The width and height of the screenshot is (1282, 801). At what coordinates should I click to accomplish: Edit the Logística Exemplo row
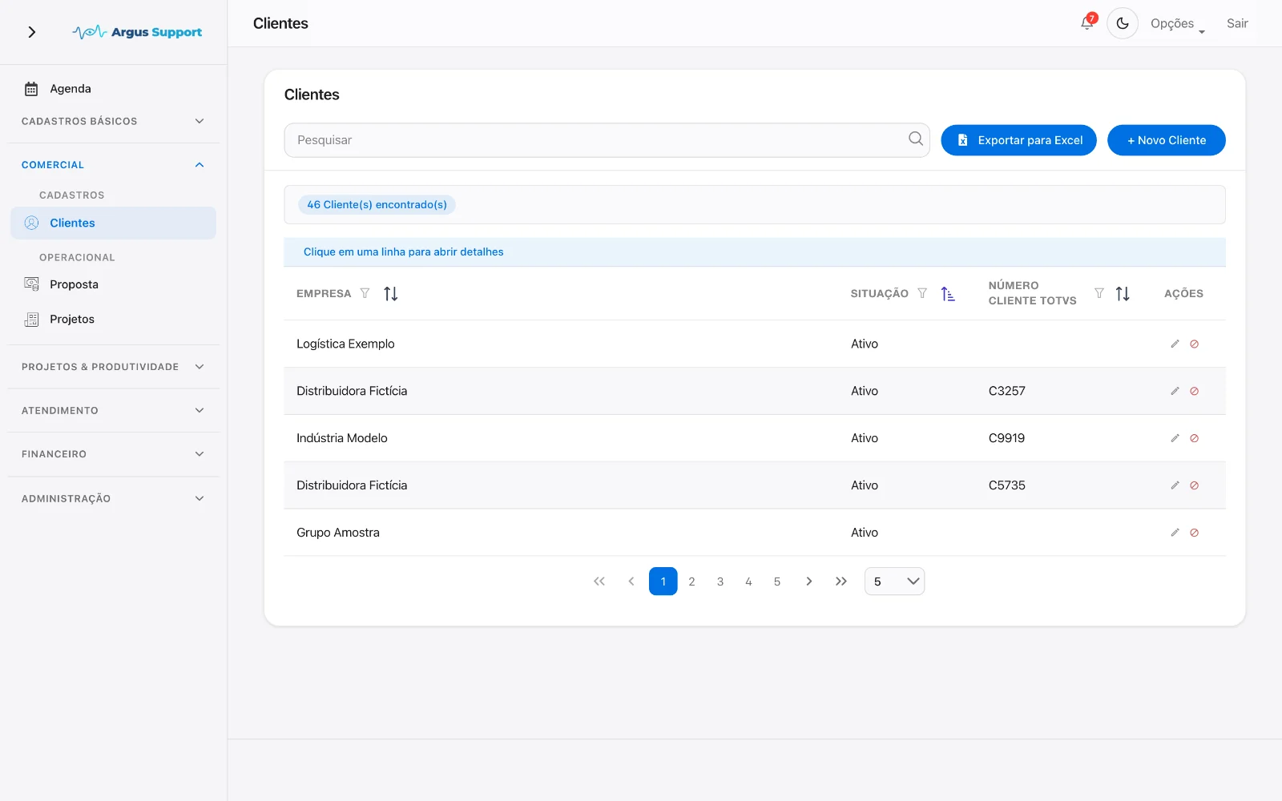coord(1175,344)
